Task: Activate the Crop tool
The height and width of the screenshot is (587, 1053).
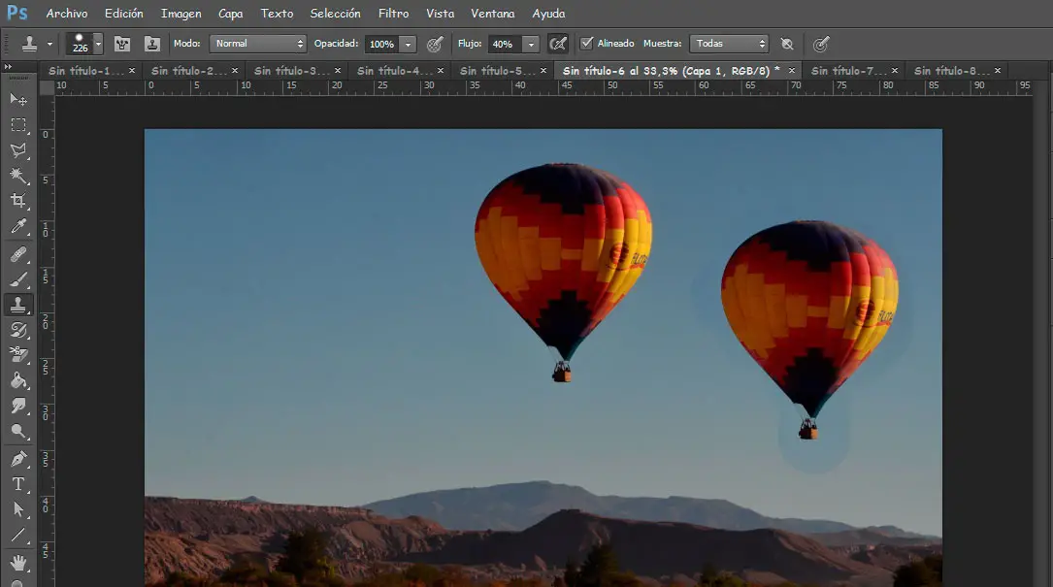Action: point(18,201)
